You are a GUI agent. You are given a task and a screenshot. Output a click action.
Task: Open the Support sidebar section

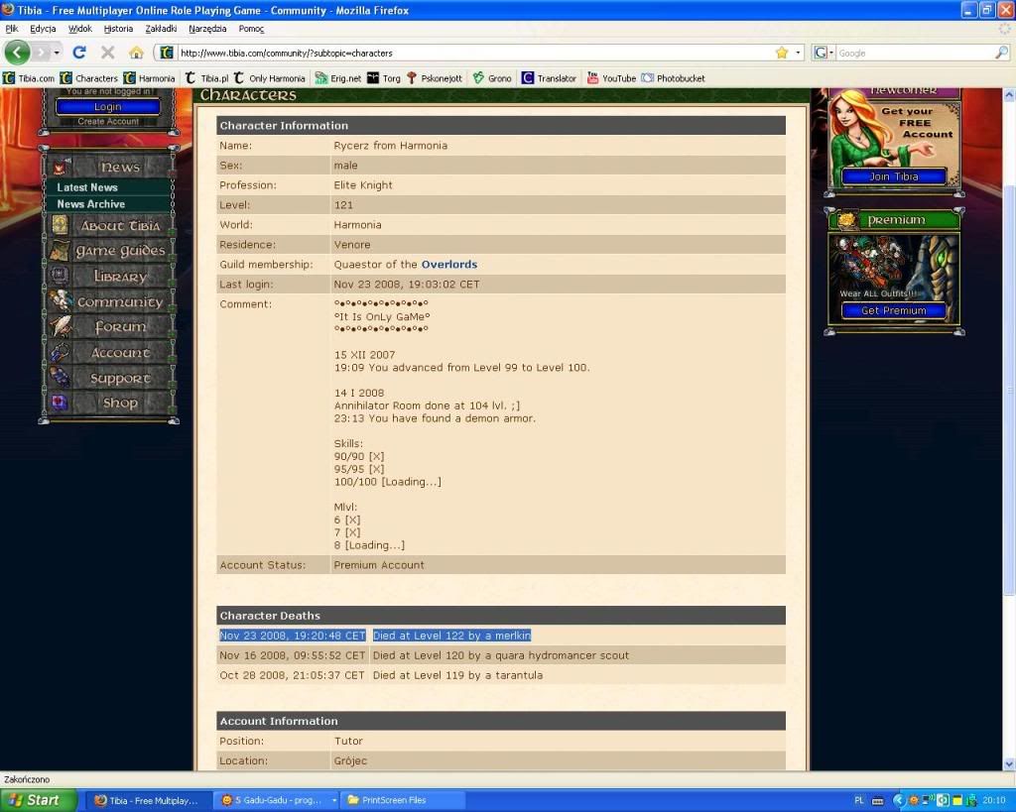108,378
